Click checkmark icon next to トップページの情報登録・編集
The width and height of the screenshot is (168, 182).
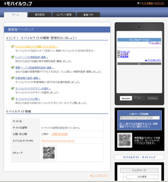[13, 57]
